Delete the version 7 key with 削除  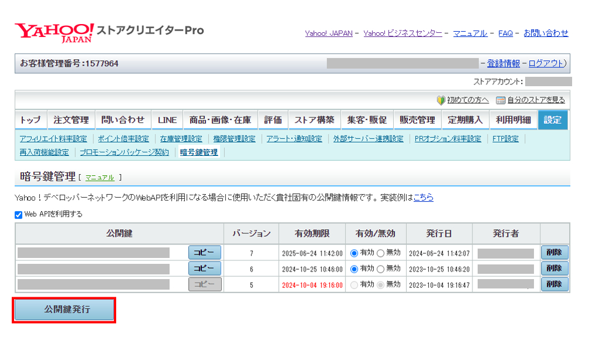(x=555, y=253)
